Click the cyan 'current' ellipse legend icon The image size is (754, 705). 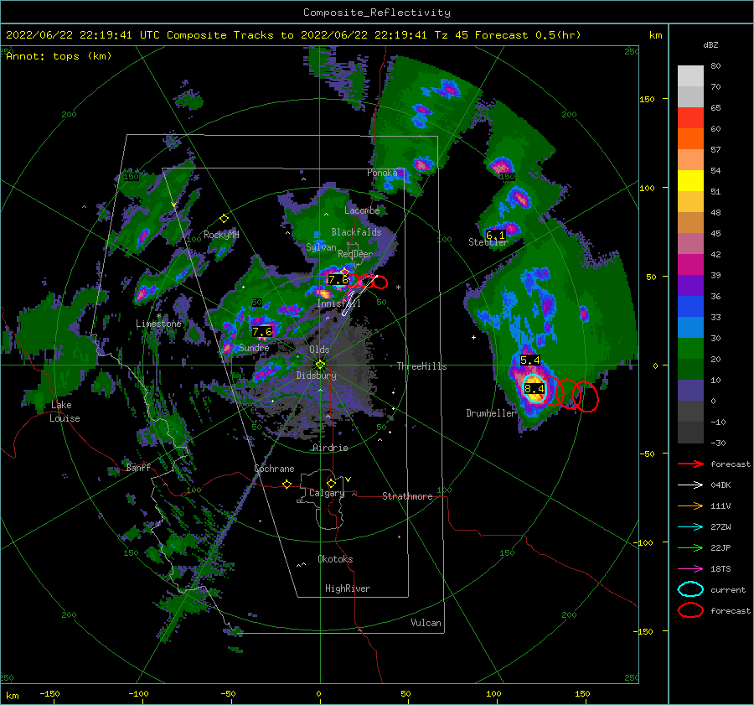pyautogui.click(x=690, y=589)
